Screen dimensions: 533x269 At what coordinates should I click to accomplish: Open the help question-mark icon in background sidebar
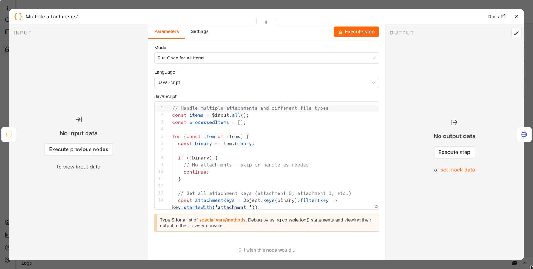click(x=7, y=248)
